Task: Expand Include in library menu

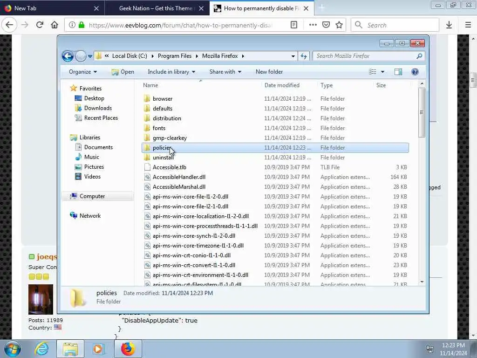Action: click(x=171, y=72)
